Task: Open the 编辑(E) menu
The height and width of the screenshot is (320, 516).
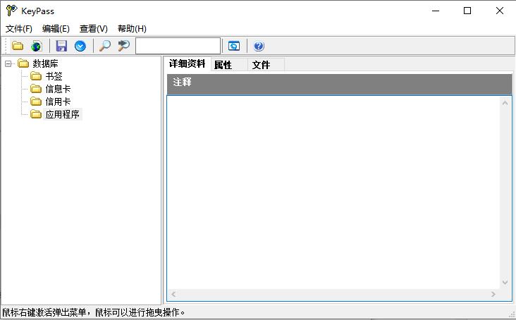Action: point(56,29)
